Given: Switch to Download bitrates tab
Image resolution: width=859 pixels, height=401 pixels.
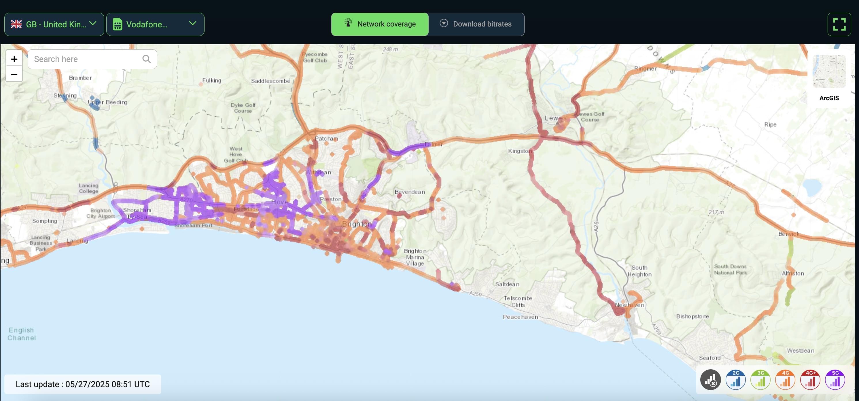Looking at the screenshot, I should 476,24.
